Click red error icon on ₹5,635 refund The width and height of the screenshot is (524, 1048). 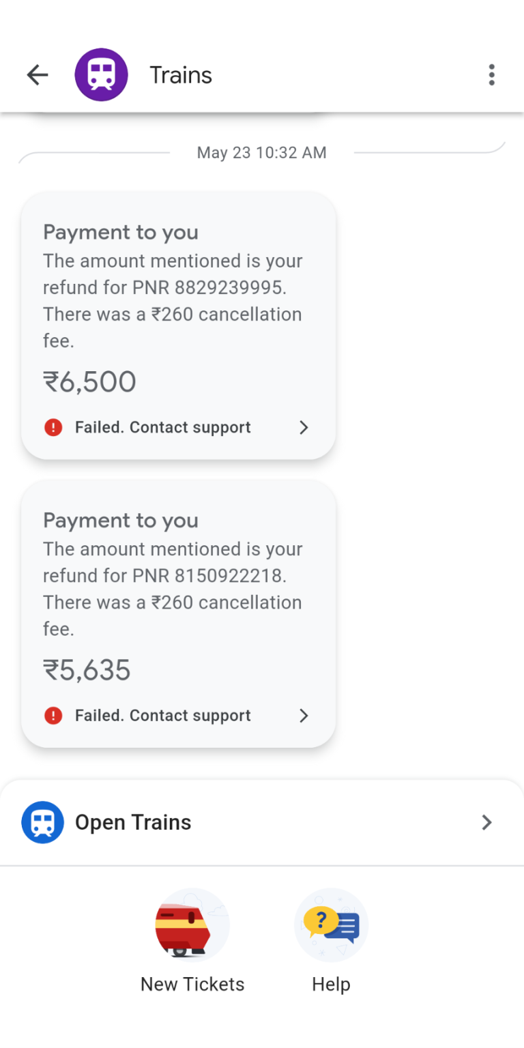click(x=53, y=716)
